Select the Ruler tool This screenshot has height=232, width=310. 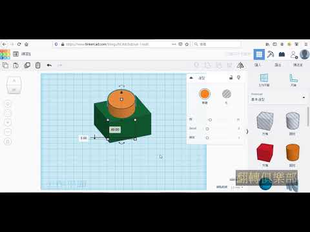[293, 80]
